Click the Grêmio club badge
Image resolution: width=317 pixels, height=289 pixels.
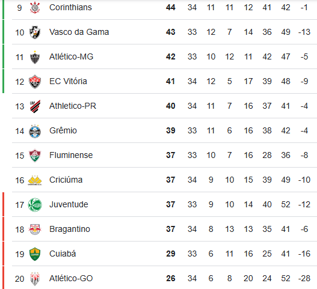35,131
